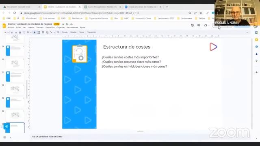This screenshot has width=260, height=146.
Task: Open the Archivo menu
Action: pyautogui.click(x=11, y=28)
